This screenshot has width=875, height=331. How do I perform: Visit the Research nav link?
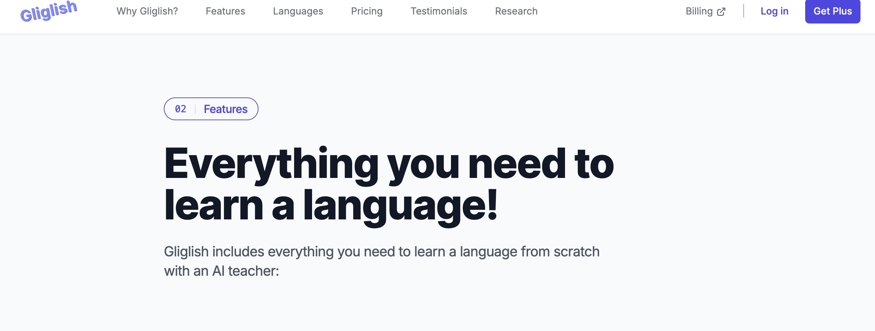pyautogui.click(x=516, y=11)
